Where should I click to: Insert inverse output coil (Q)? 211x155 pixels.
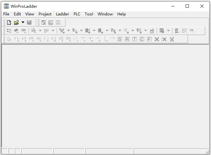tap(54, 39)
